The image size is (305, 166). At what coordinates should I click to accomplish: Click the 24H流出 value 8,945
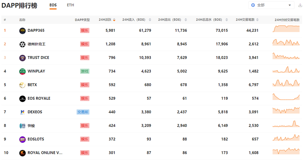pos(182,44)
